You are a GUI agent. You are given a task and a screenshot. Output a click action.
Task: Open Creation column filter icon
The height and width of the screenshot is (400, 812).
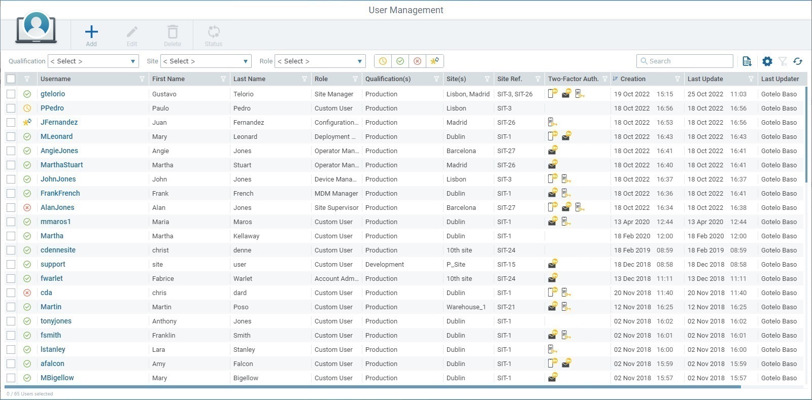[678, 79]
